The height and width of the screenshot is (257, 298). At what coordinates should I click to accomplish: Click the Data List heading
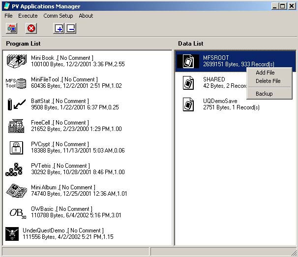pos(191,44)
